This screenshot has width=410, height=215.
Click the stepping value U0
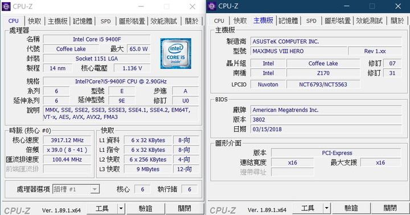(x=186, y=101)
